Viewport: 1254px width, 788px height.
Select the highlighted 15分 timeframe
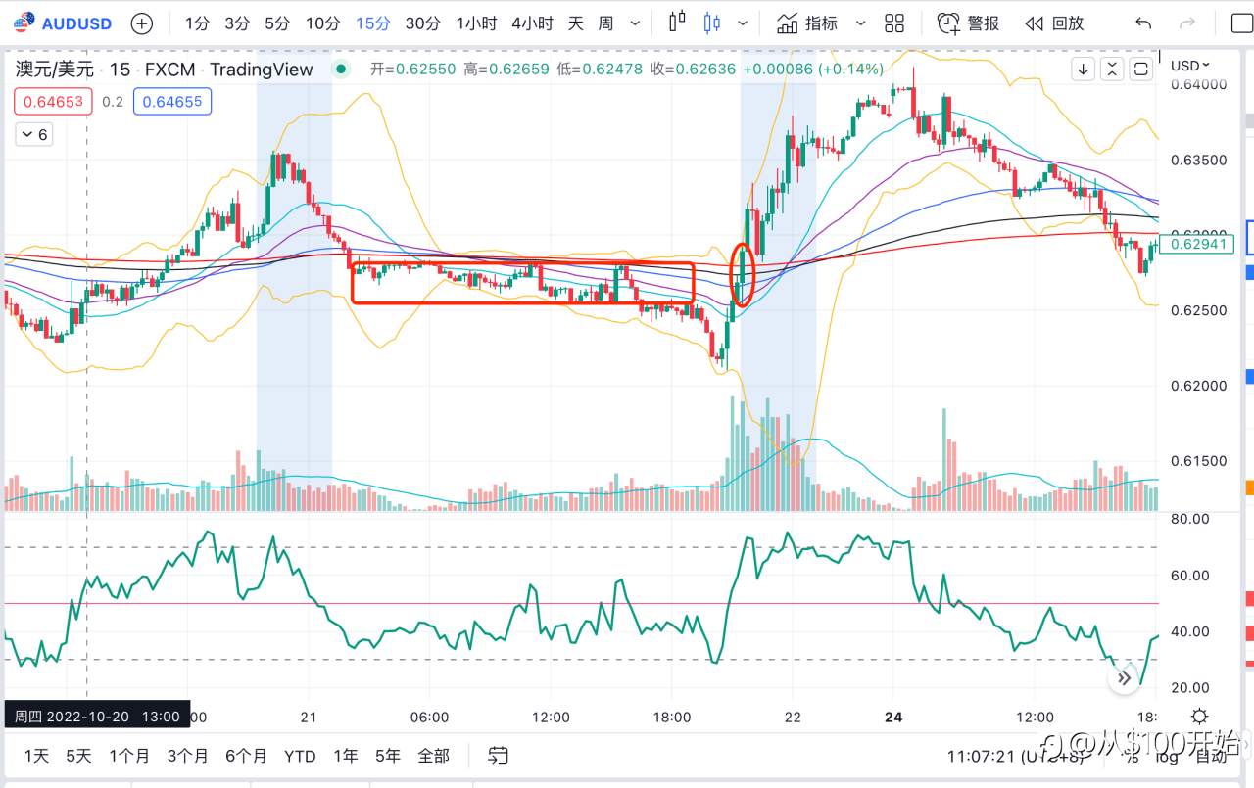point(372,23)
